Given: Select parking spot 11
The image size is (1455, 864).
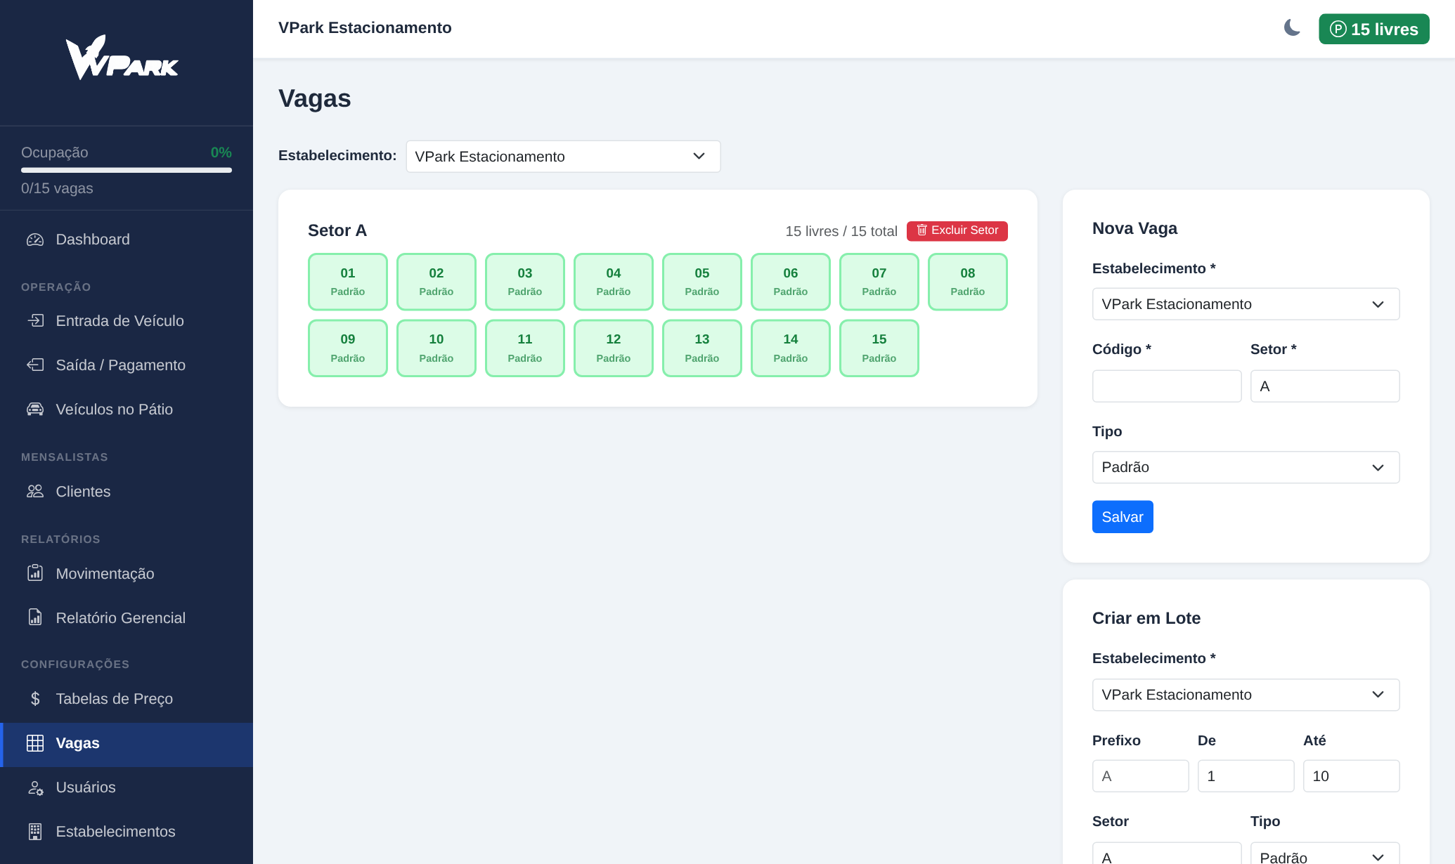Looking at the screenshot, I should click(x=525, y=348).
